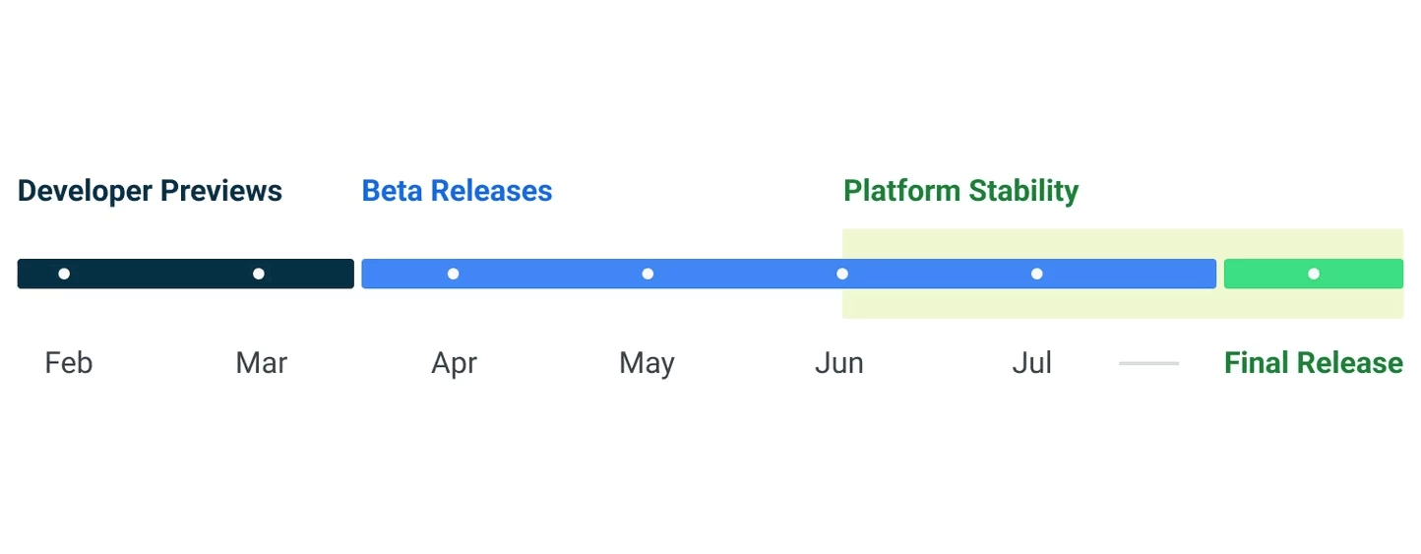
Task: Click the March milestone dot on the dark bar
Action: click(x=259, y=274)
